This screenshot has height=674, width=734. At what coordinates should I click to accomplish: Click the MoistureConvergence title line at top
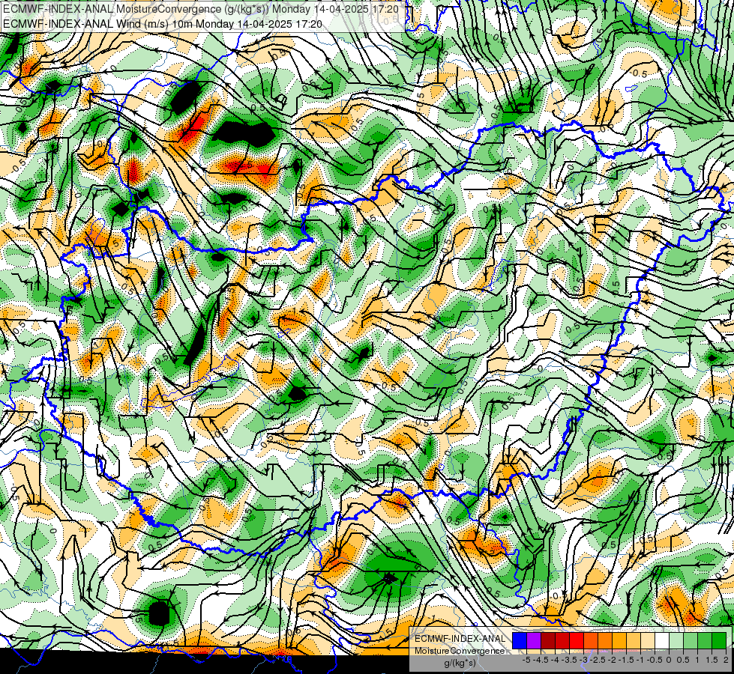point(201,9)
